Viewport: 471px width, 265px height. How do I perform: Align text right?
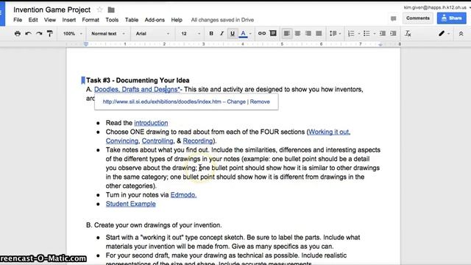point(308,33)
